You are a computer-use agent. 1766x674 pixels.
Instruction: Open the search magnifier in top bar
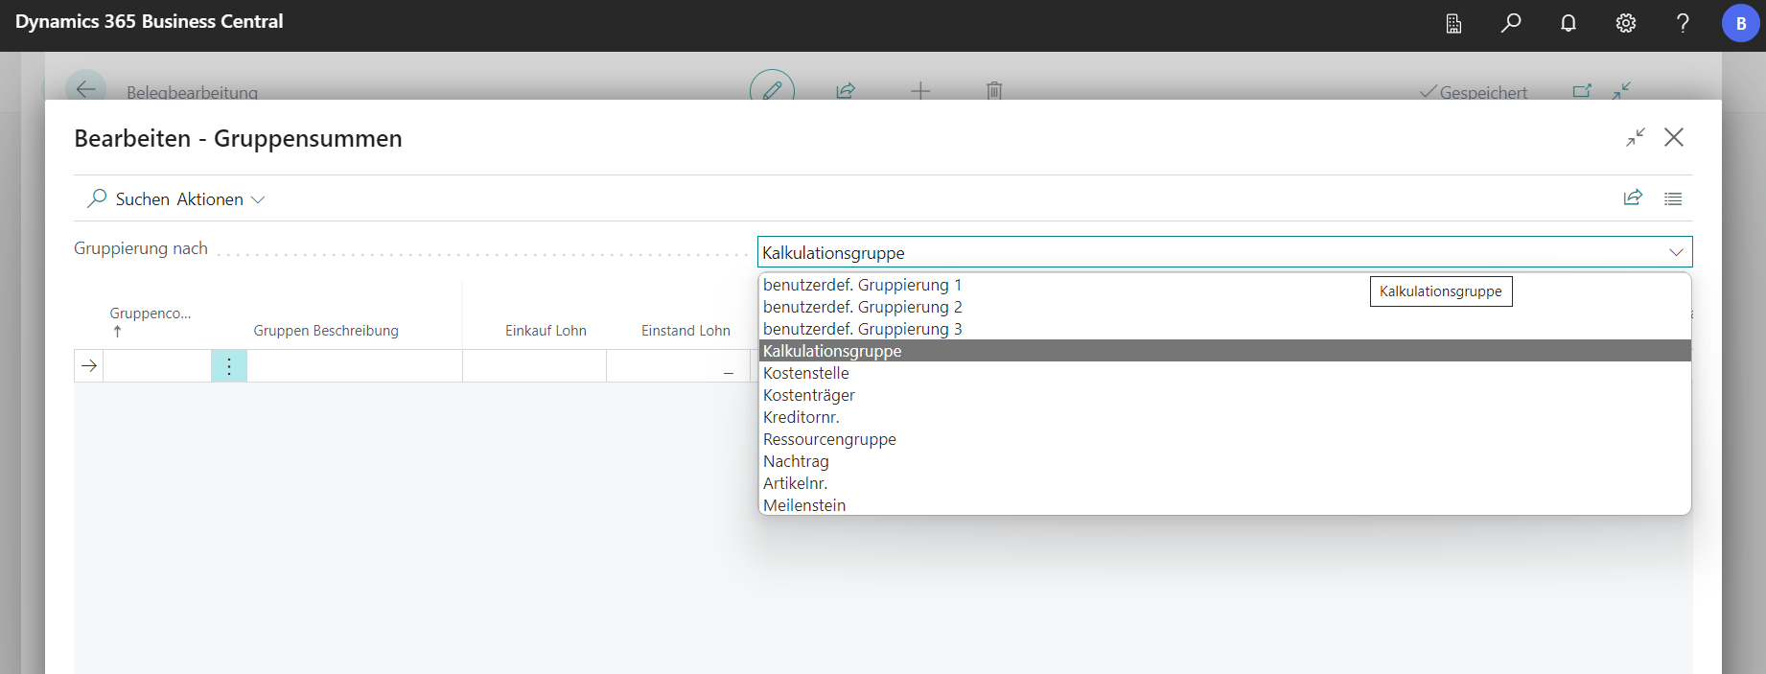tap(1511, 23)
